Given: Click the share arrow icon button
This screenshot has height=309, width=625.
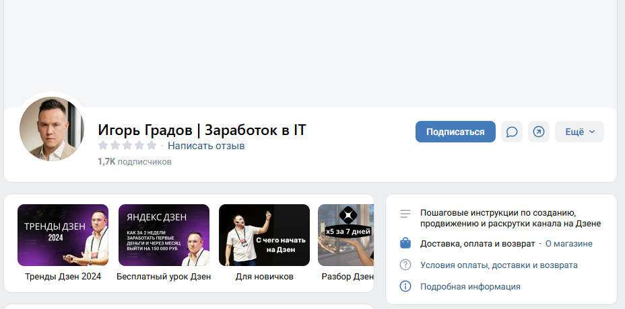Looking at the screenshot, I should 539,132.
